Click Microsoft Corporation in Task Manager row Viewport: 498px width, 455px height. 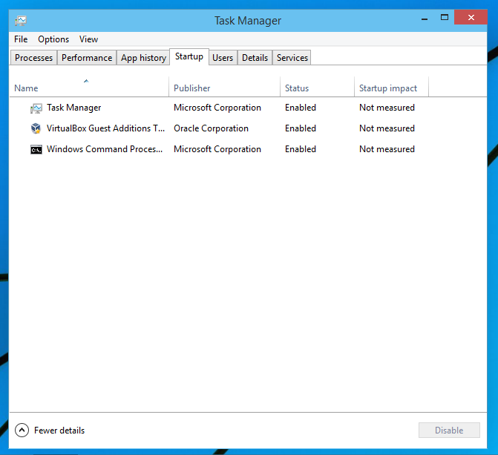click(217, 108)
